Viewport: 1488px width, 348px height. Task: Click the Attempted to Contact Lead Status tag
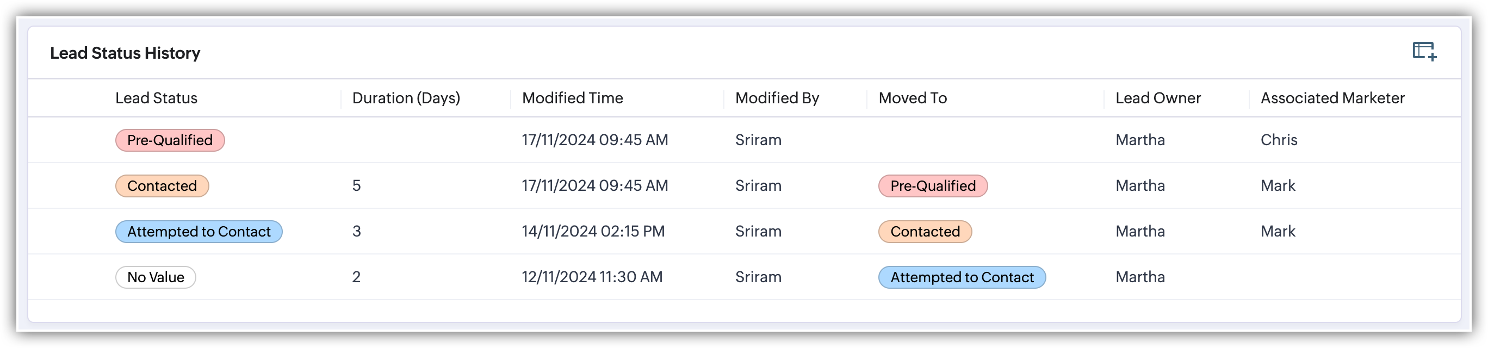pos(199,232)
